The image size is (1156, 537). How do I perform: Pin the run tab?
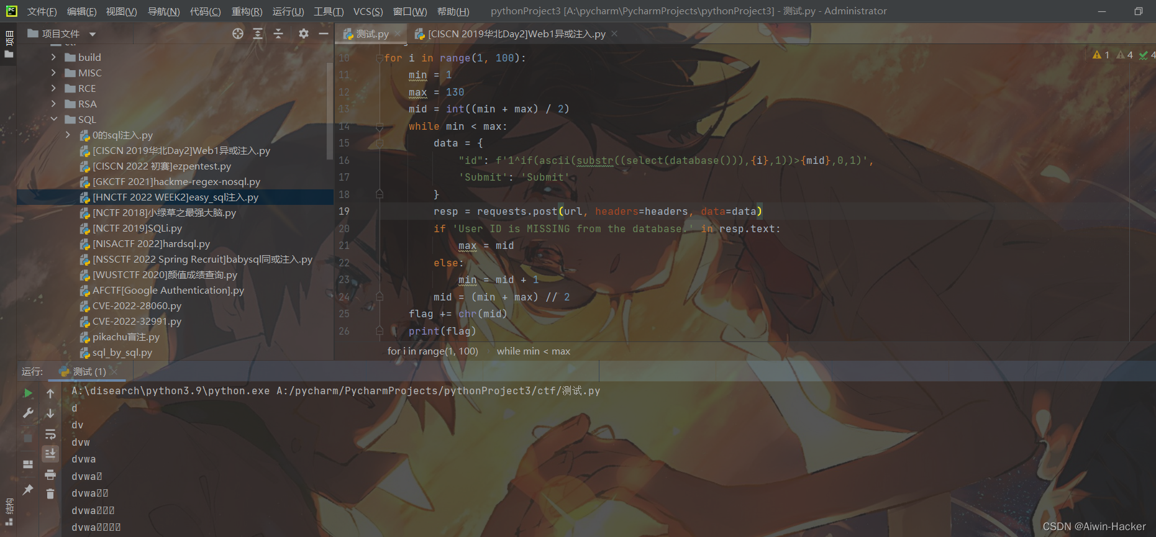[28, 490]
